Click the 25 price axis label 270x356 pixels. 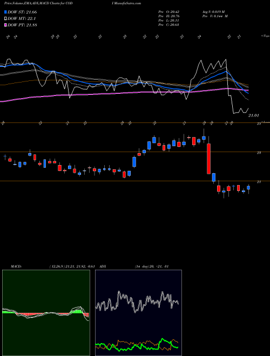(x=259, y=124)
